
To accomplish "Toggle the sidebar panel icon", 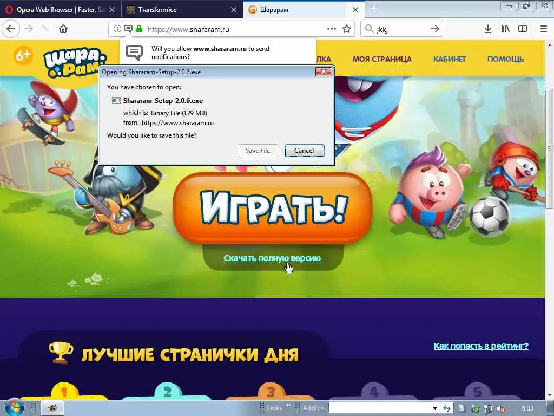I will 523,29.
